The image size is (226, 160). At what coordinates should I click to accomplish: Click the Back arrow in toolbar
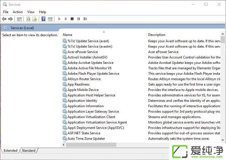pyautogui.click(x=4, y=19)
